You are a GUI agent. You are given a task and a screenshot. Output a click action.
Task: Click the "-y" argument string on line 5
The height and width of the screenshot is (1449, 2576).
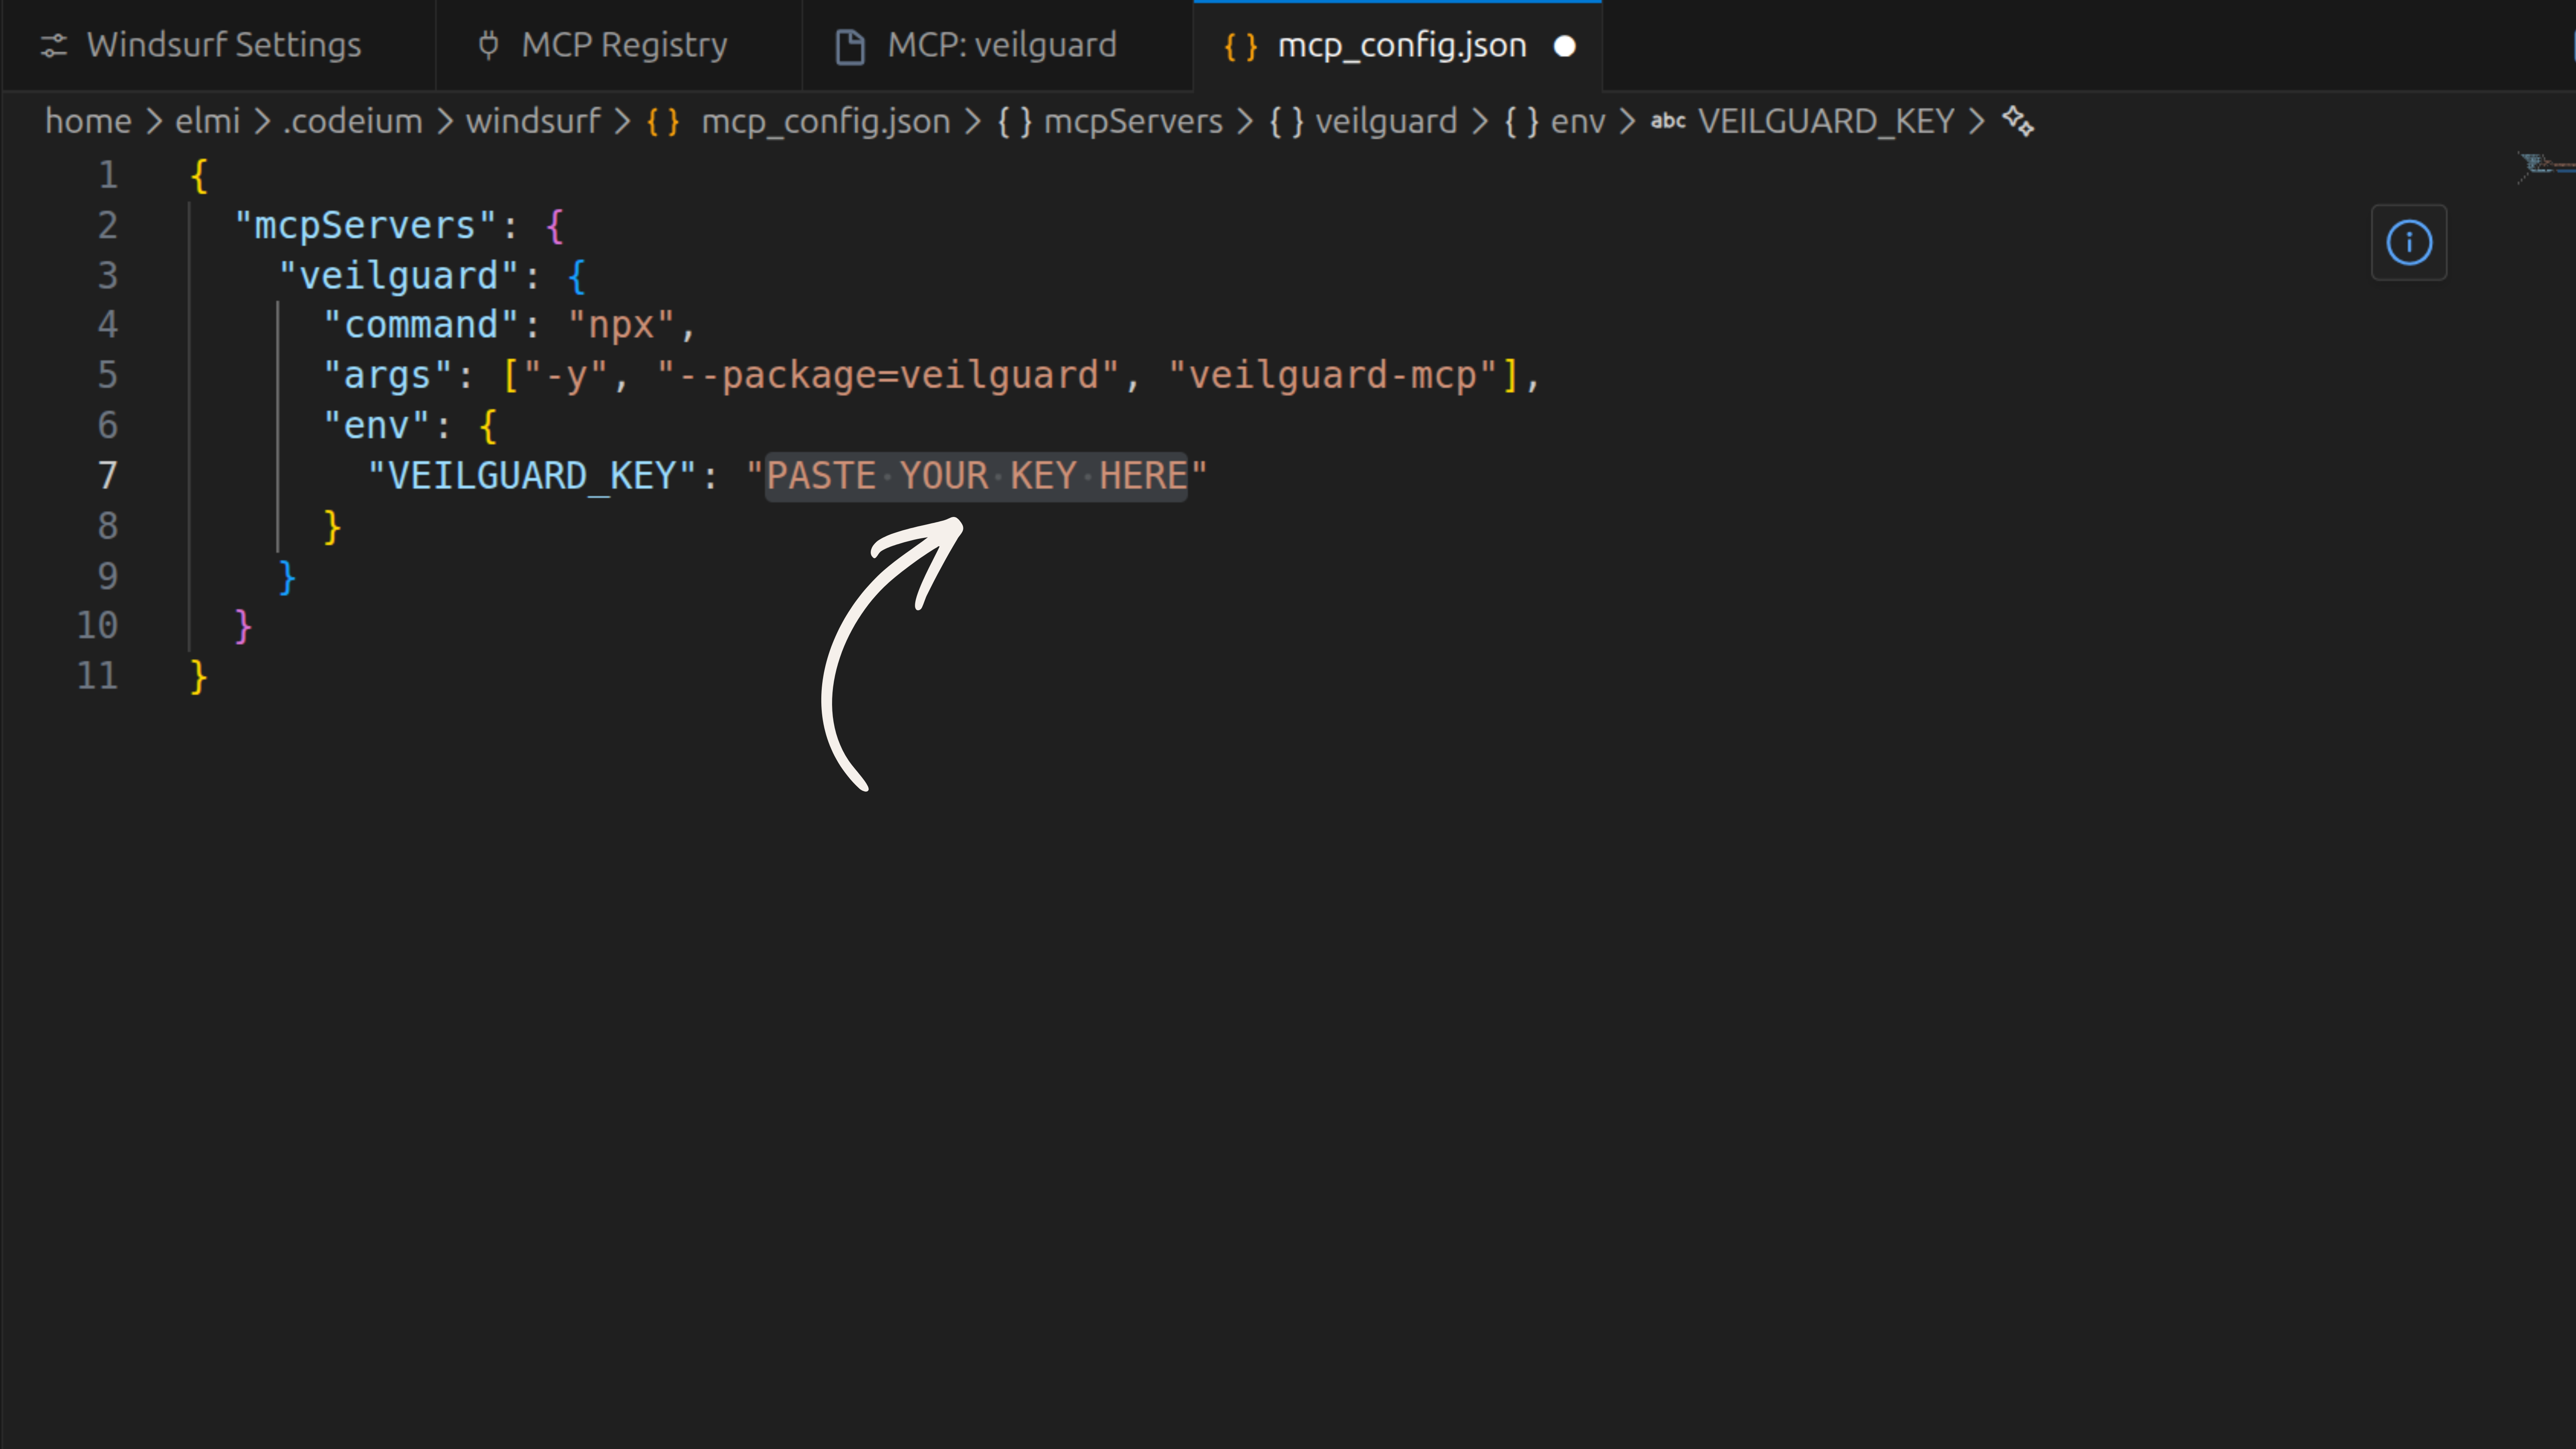pos(565,376)
